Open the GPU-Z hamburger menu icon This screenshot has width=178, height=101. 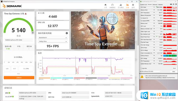(x=176, y=4)
